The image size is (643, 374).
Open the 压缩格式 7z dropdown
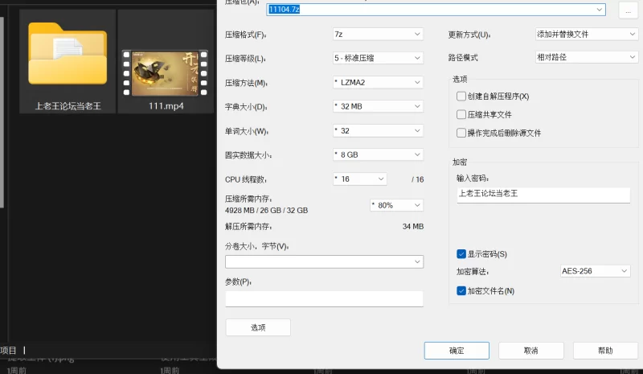point(378,34)
